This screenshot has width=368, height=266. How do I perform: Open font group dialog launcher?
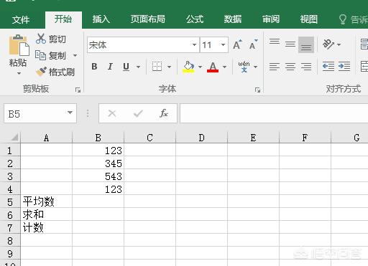pos(257,90)
